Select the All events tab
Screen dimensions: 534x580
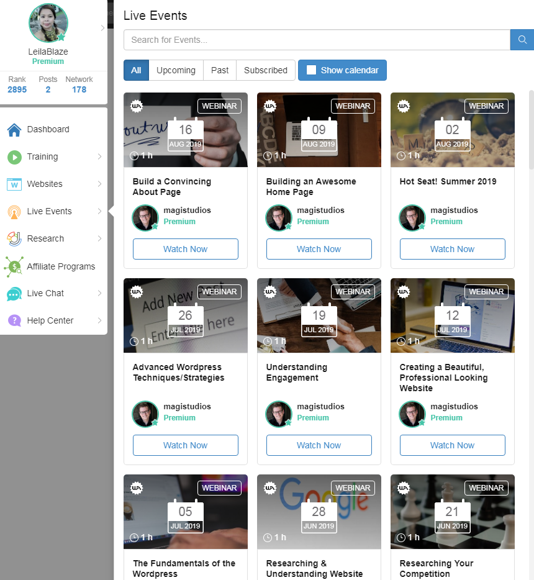click(136, 70)
